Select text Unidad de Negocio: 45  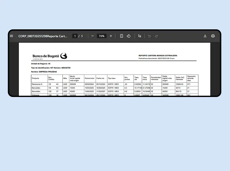(41, 64)
